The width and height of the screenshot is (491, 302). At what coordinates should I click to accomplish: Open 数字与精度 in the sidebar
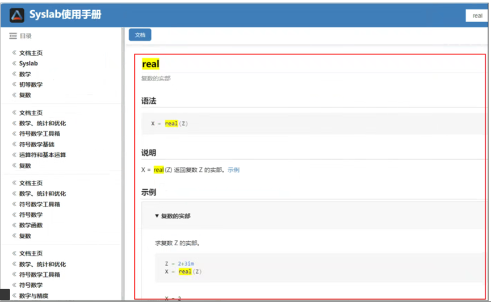[x=33, y=296]
